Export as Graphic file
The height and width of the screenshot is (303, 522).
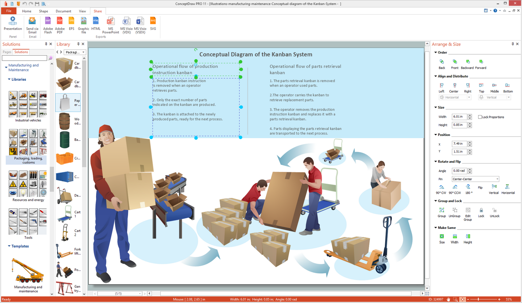(x=84, y=25)
